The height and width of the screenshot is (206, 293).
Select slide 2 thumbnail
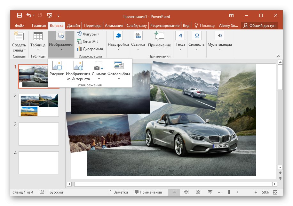coord(39,105)
